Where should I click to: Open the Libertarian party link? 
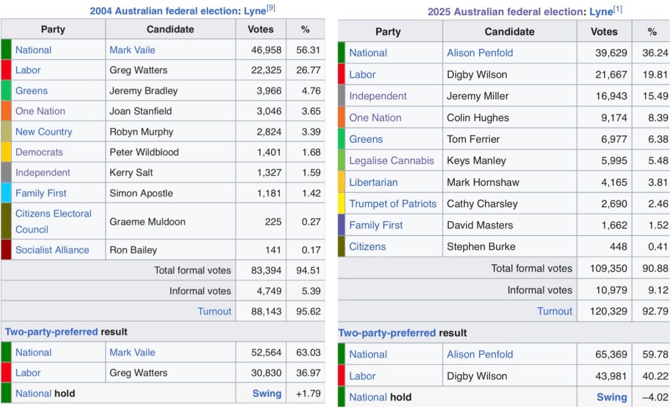(373, 182)
